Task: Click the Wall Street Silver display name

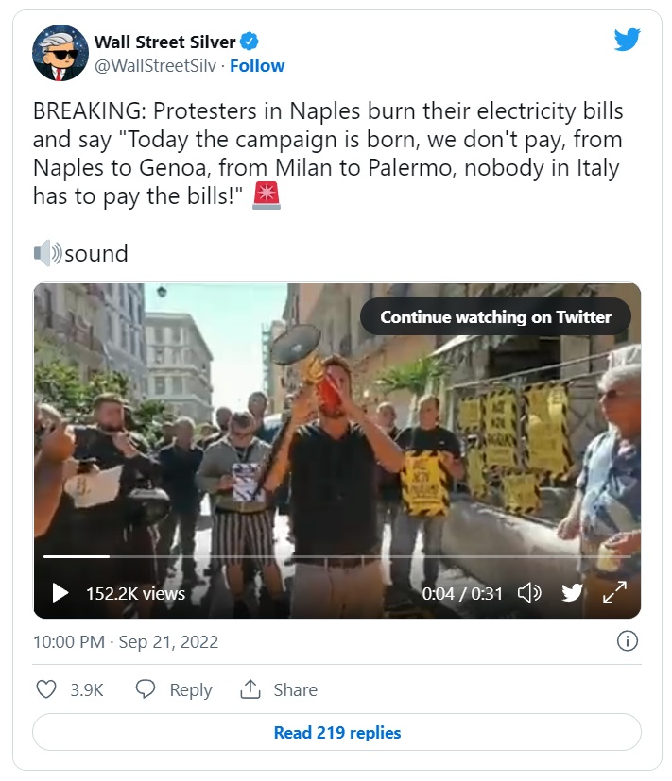Action: (165, 42)
